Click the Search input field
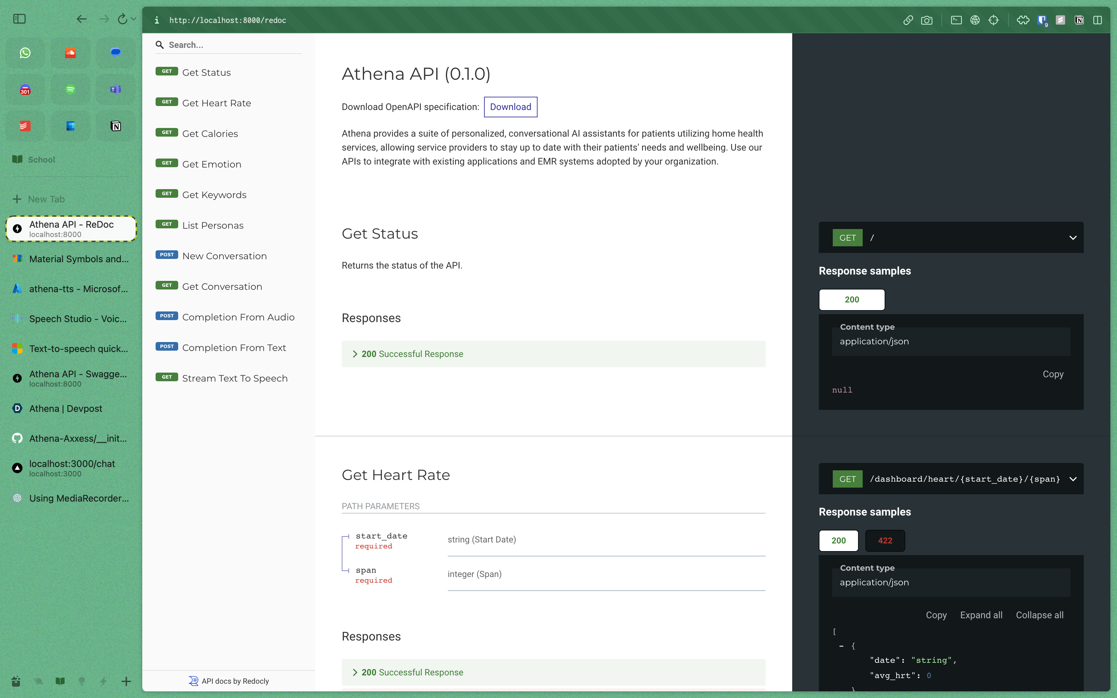 coord(233,45)
